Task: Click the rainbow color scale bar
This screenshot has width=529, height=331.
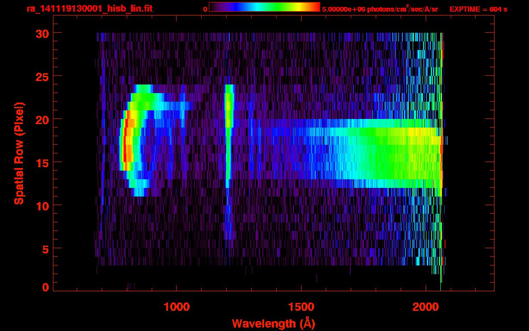Action: pos(264,7)
